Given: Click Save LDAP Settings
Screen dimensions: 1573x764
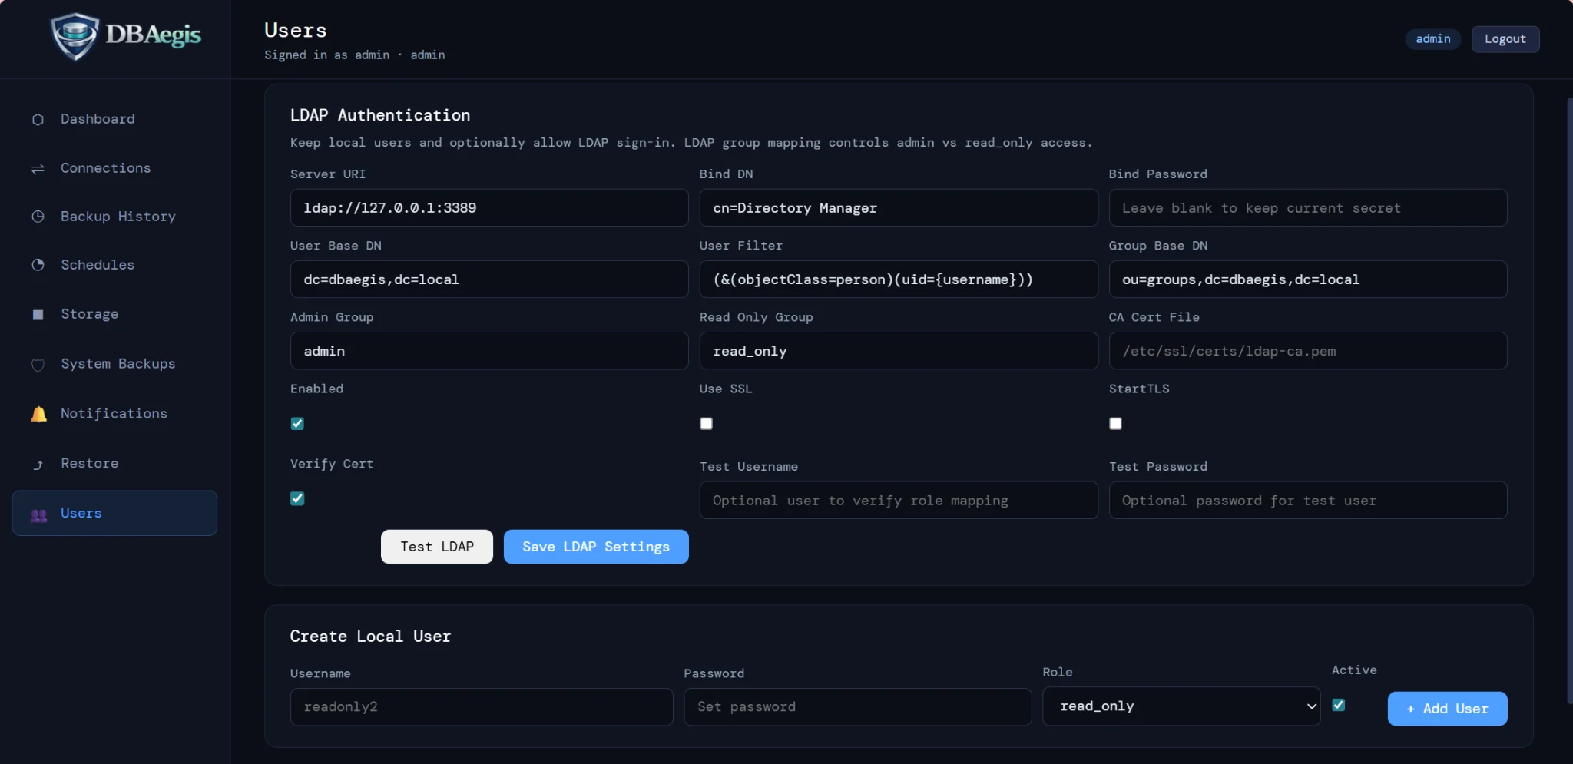Looking at the screenshot, I should pos(596,547).
